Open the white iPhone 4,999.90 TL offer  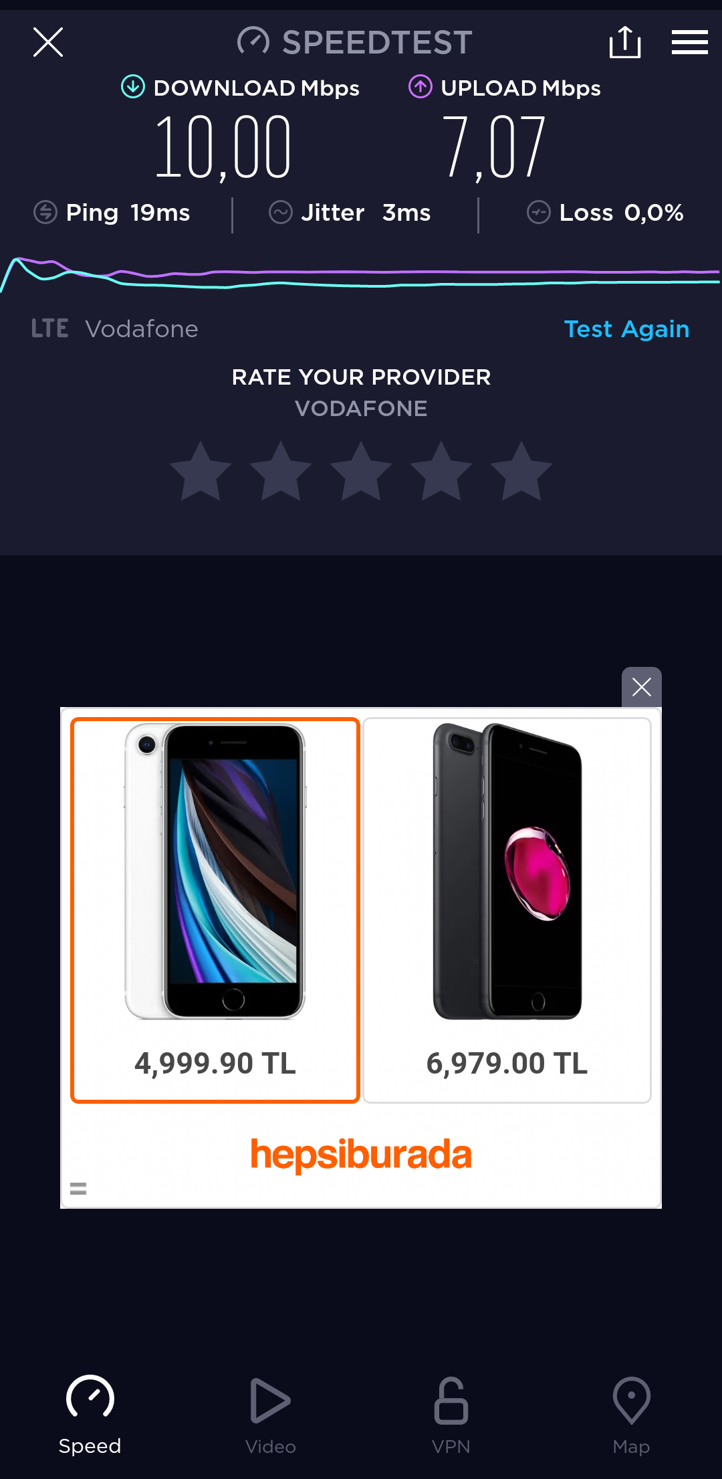click(x=215, y=910)
